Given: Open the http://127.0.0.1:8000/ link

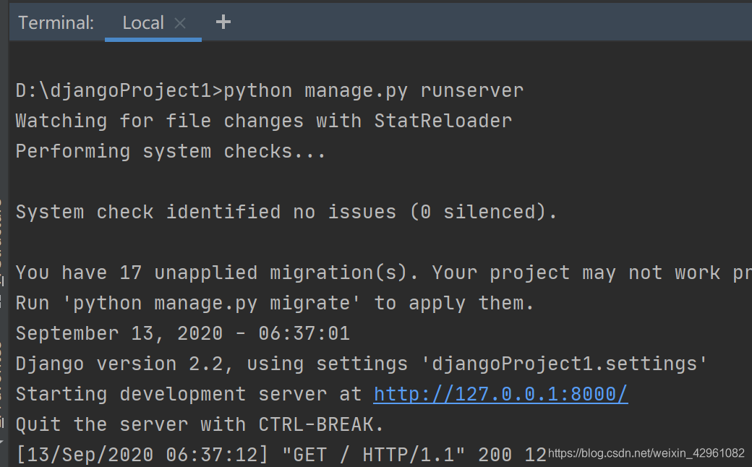Looking at the screenshot, I should tap(500, 393).
